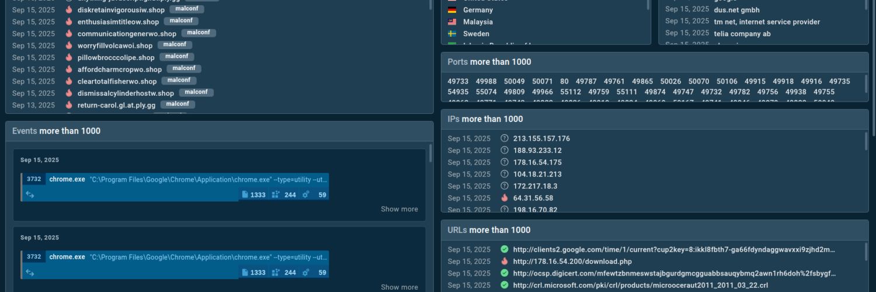Click the flame icon beside download.php URL
Screen dimensions: 876x292
point(505,262)
